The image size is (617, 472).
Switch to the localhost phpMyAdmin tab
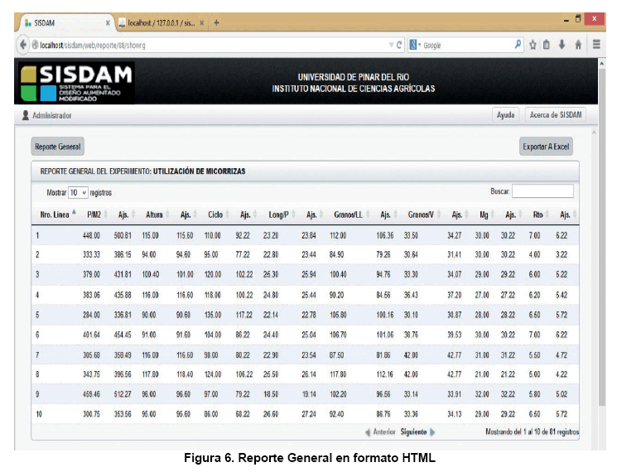pyautogui.click(x=160, y=22)
